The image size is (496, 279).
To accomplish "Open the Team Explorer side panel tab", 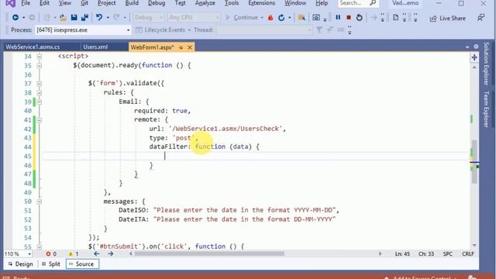I will 487,109.
